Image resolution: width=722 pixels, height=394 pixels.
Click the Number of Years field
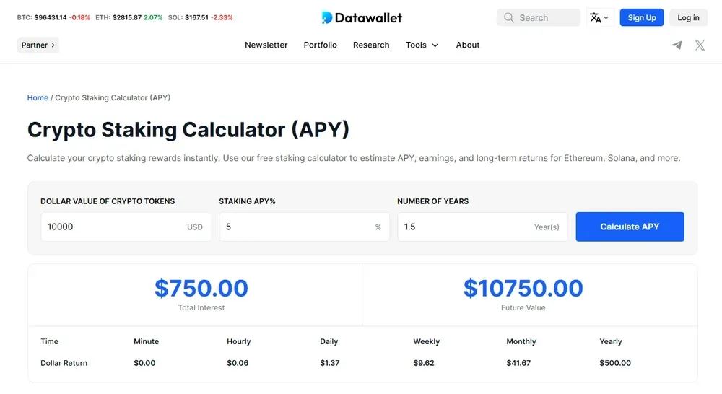pos(466,227)
